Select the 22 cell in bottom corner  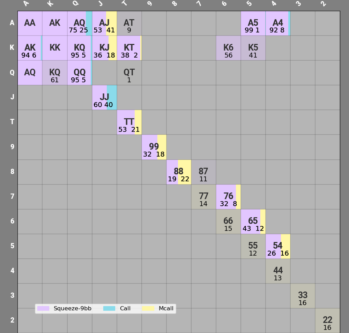pos(327,320)
